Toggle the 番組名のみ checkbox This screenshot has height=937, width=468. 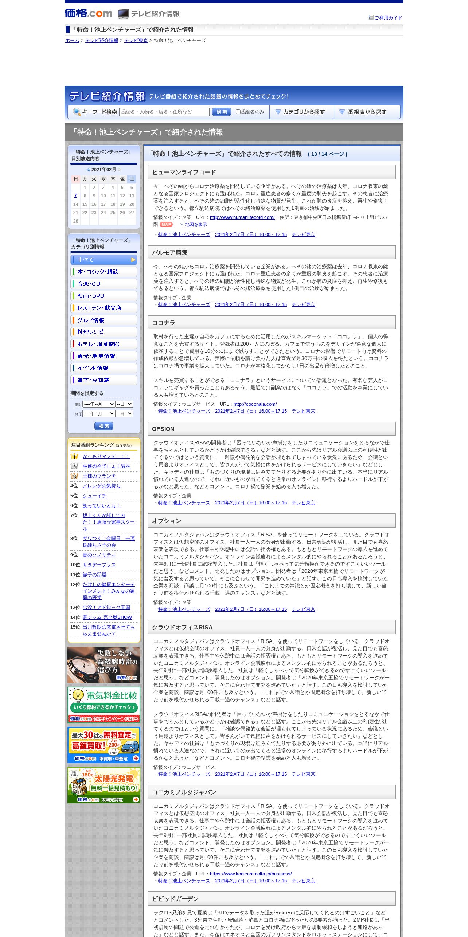coord(238,112)
